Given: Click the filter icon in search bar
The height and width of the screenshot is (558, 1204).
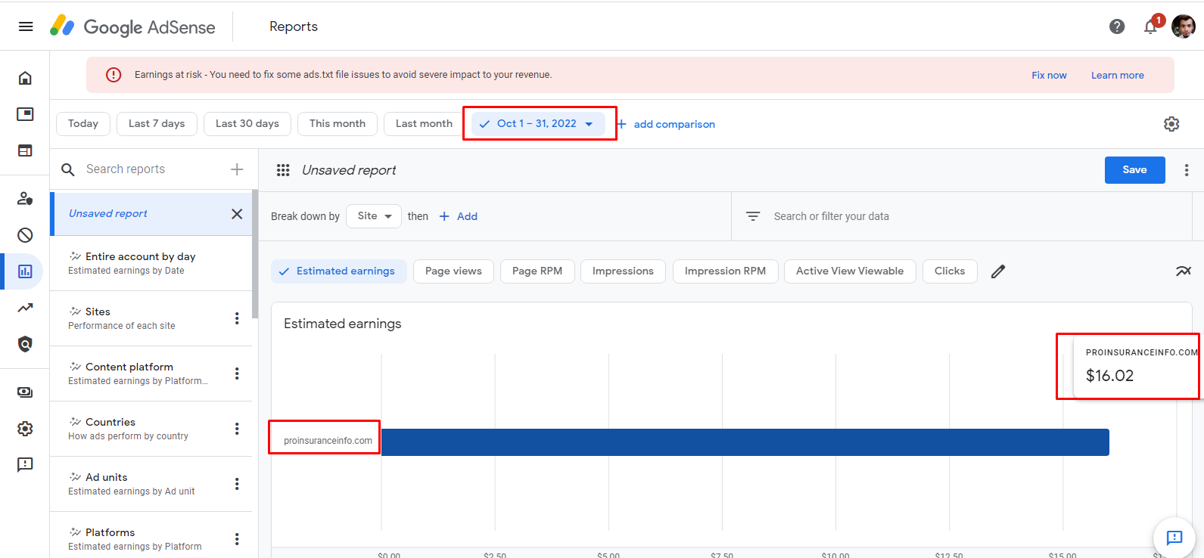Looking at the screenshot, I should click(x=753, y=216).
